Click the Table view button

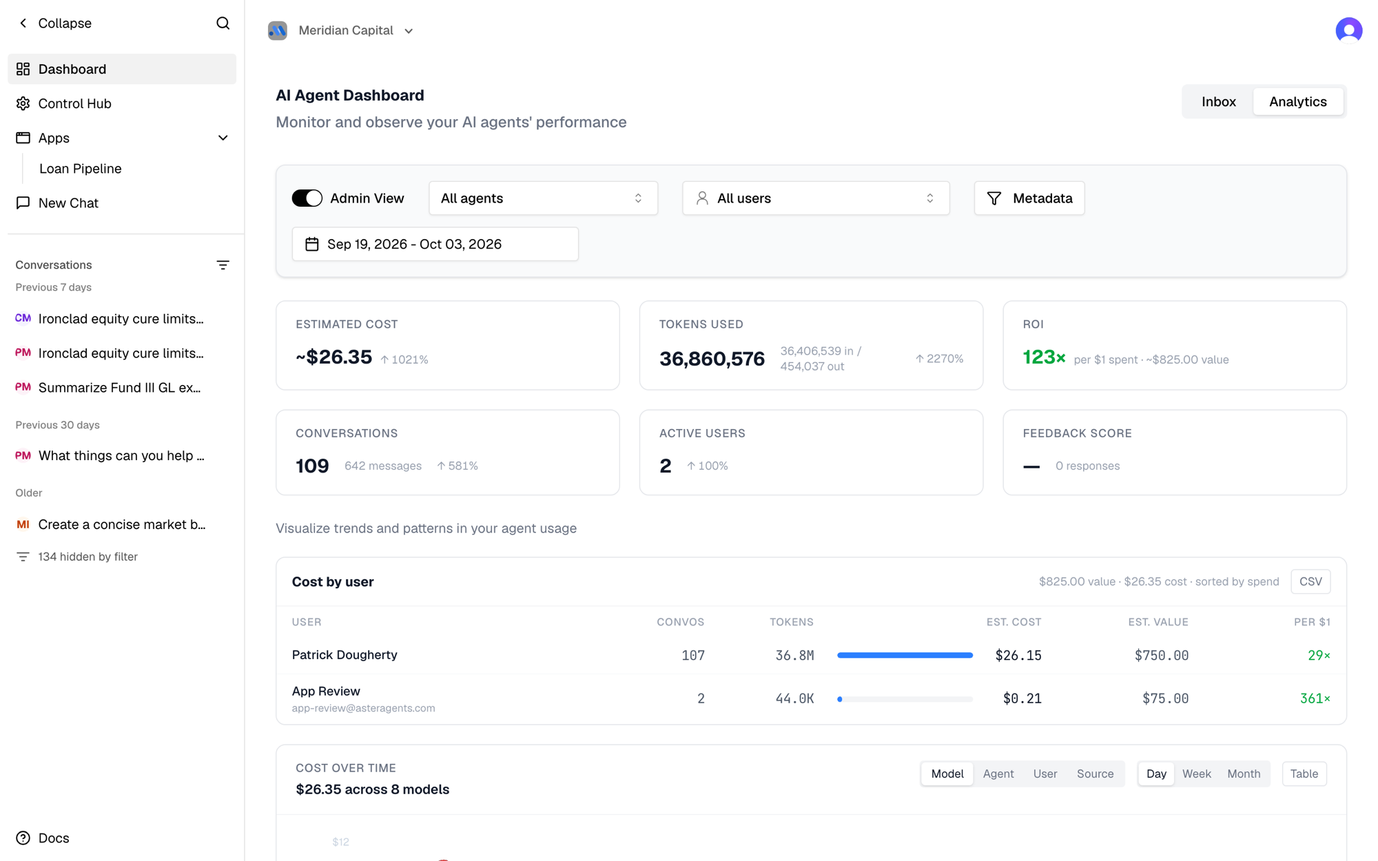point(1304,774)
